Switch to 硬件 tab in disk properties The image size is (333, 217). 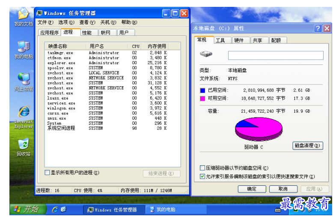(x=241, y=40)
